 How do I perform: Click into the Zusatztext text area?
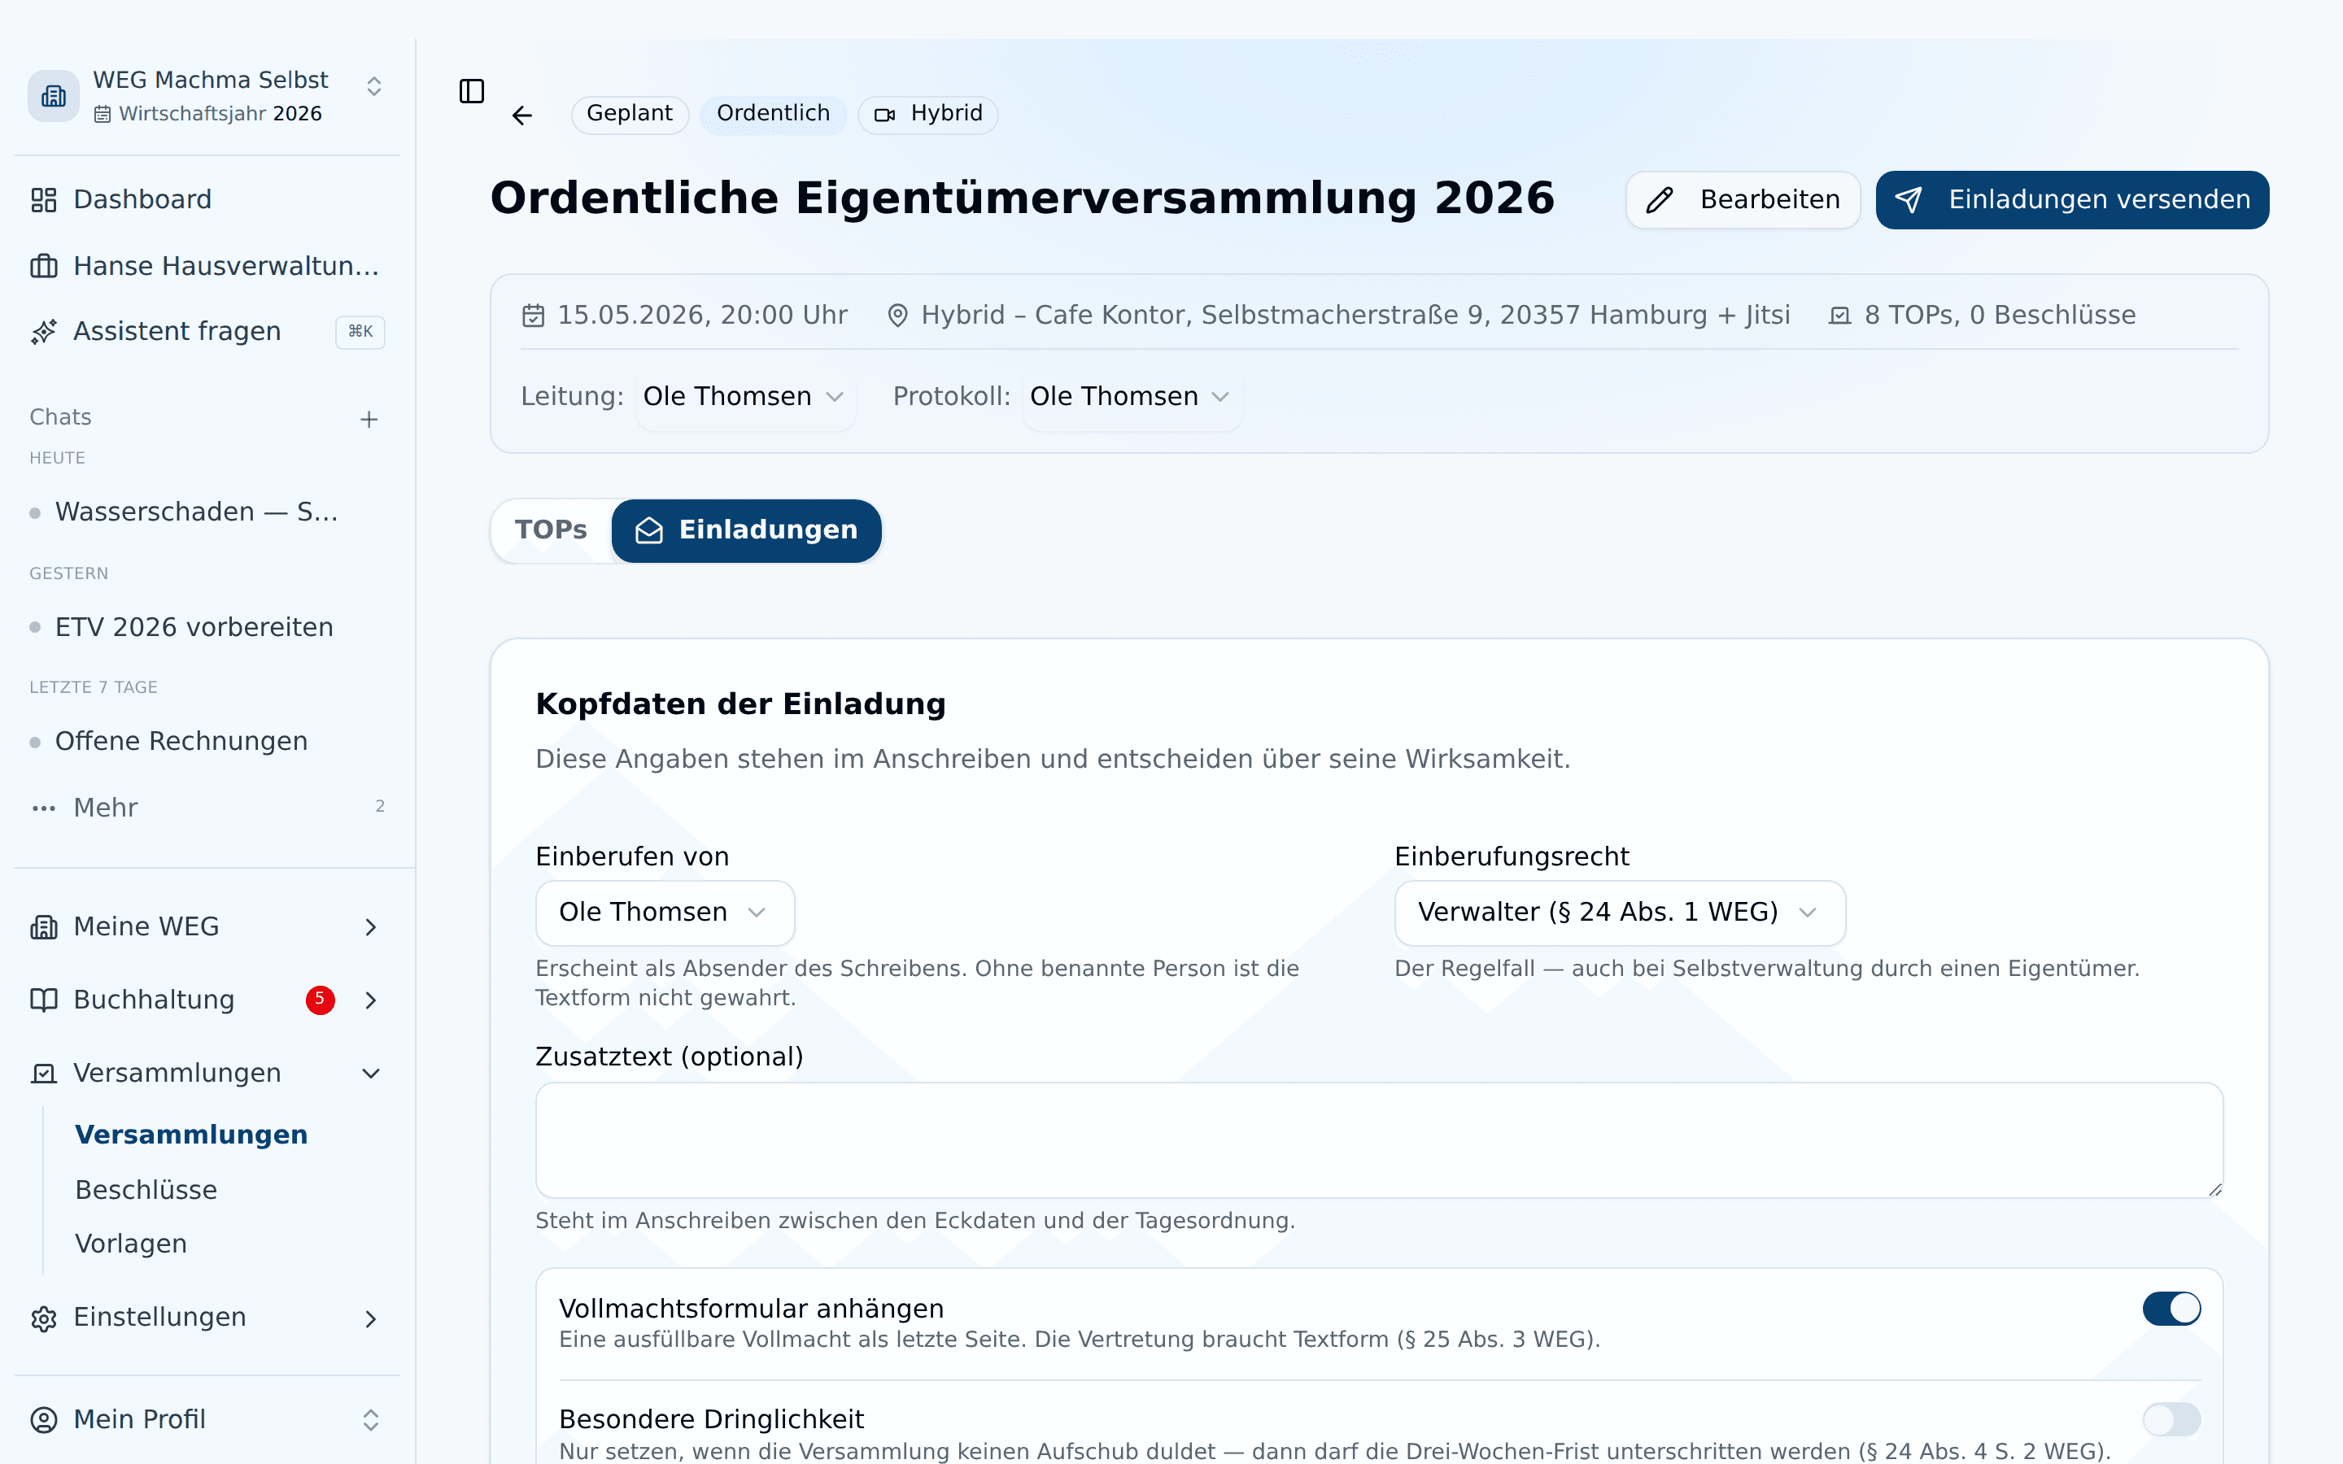(x=1379, y=1139)
